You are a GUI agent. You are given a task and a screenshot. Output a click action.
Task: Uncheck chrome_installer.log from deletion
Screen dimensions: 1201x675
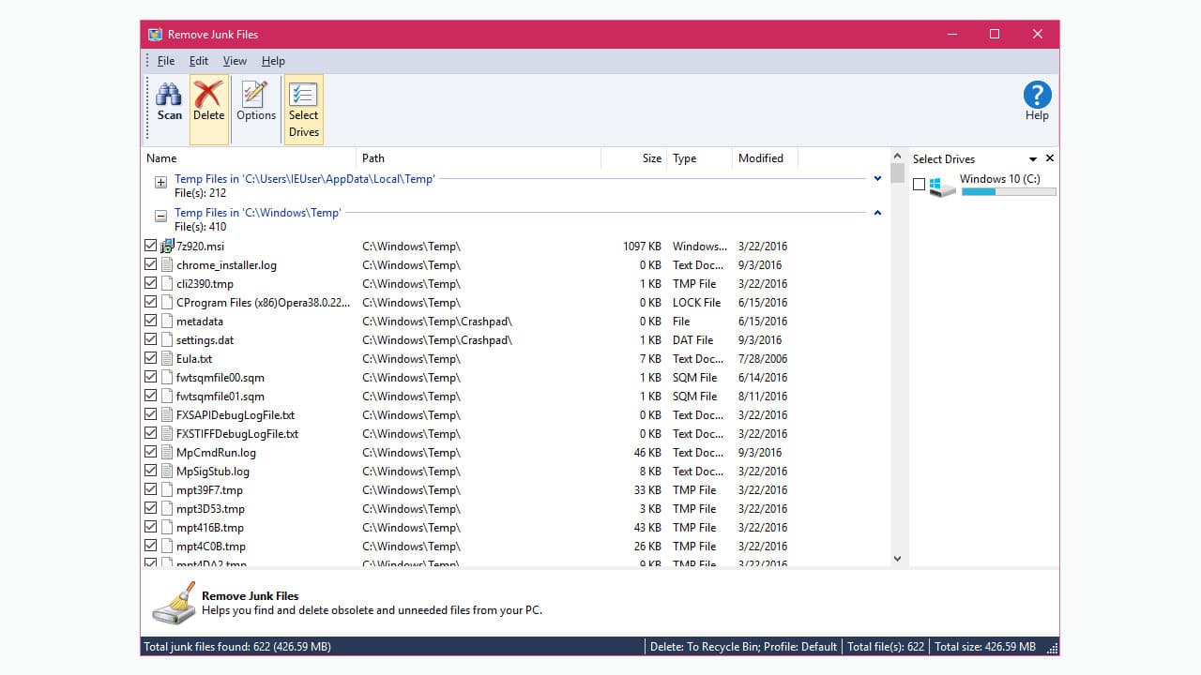pyautogui.click(x=151, y=264)
